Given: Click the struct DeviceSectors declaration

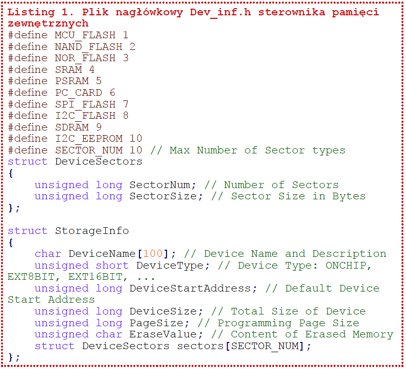Looking at the screenshot, I should [x=75, y=162].
